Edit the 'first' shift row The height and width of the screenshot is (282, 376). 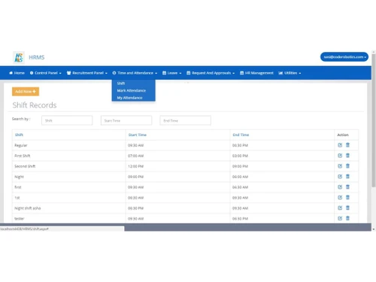pyautogui.click(x=340, y=187)
